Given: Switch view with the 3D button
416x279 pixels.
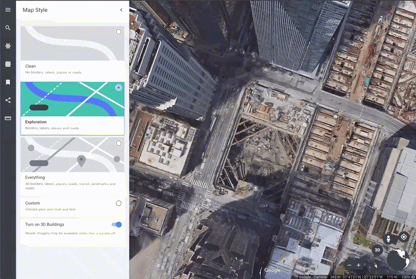Looking at the screenshot, I should 378,250.
